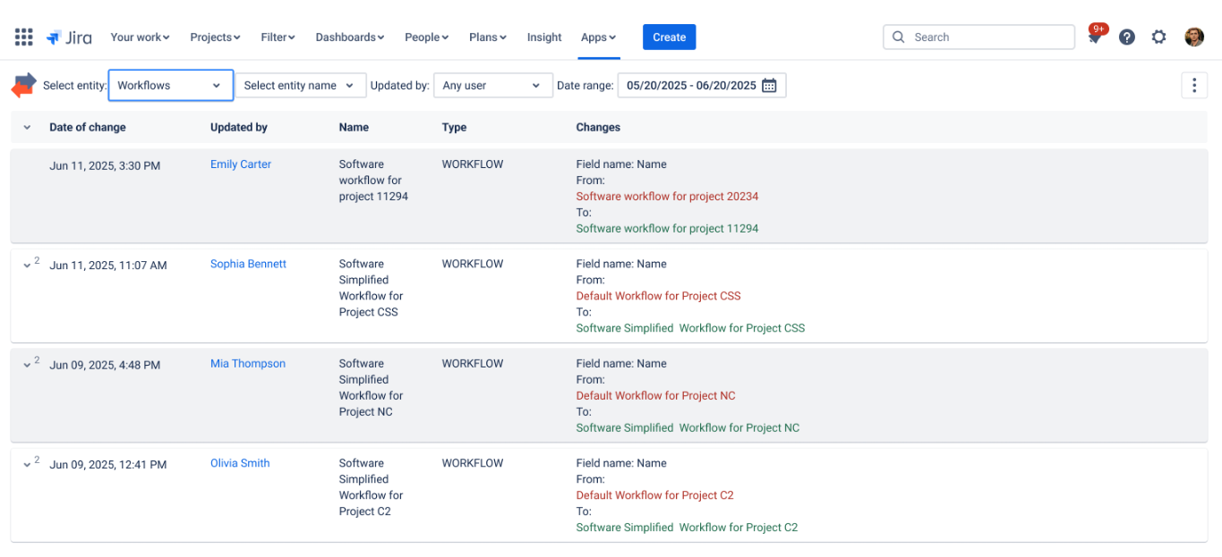This screenshot has width=1222, height=557.
Task: Open the Any user dropdown
Action: [493, 85]
